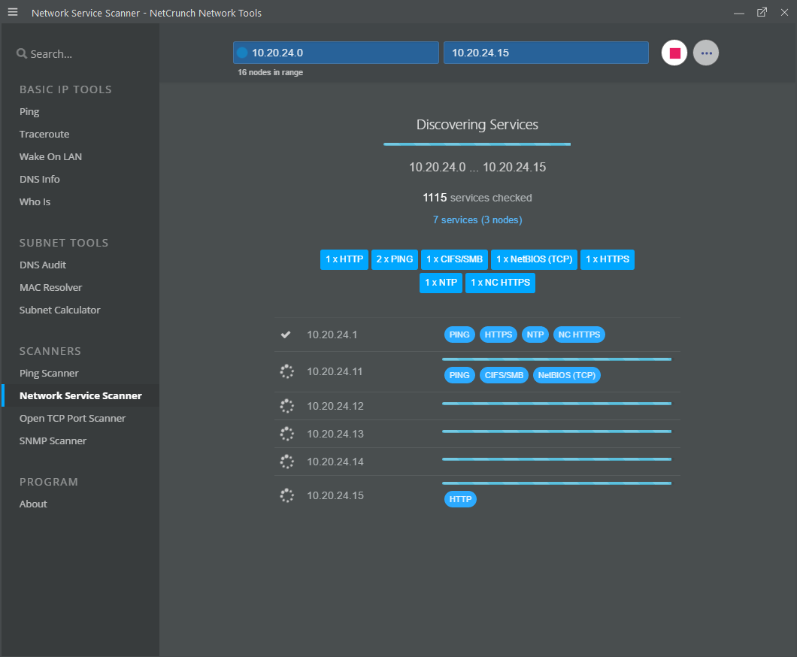Click the 1 x NC HTTPS summary tag
The width and height of the screenshot is (797, 657).
(x=500, y=283)
